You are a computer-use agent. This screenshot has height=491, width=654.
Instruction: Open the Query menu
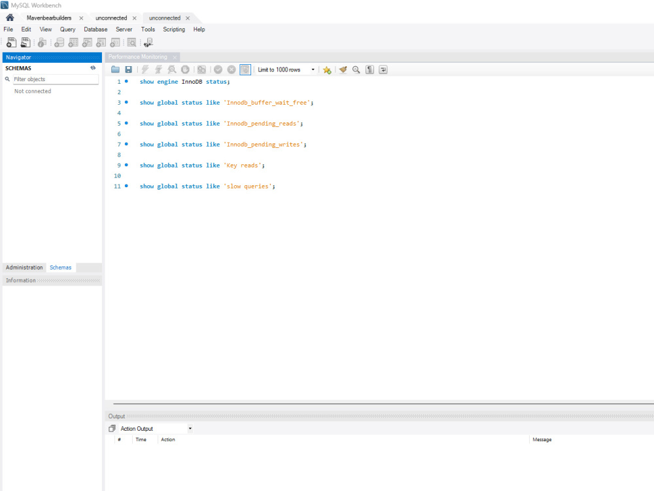pos(67,29)
